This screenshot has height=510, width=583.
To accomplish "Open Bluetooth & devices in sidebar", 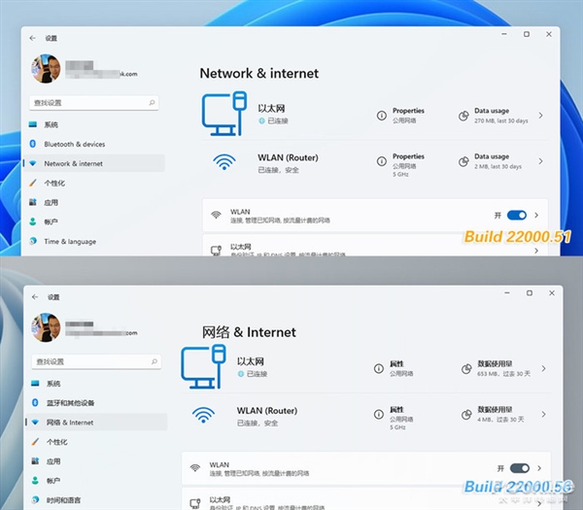I will [x=93, y=144].
